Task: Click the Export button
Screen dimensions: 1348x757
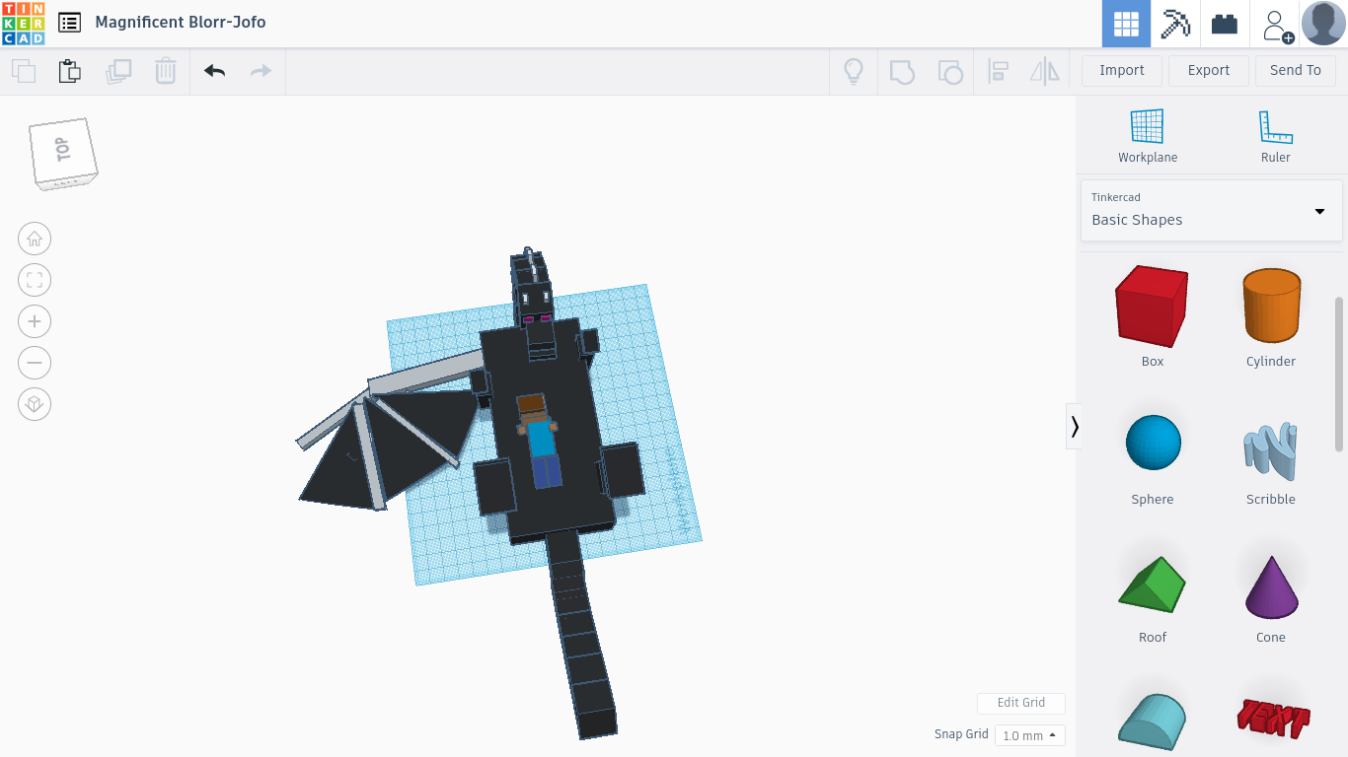Action: tap(1209, 70)
